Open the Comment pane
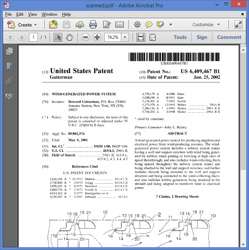This screenshot has width=249, height=250. click(x=229, y=37)
